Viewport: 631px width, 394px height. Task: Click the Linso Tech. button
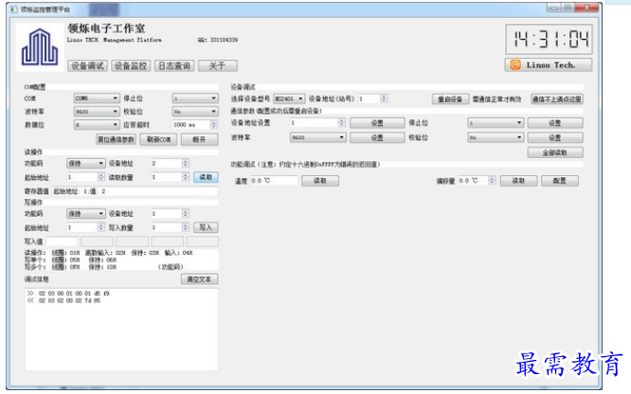coord(549,64)
